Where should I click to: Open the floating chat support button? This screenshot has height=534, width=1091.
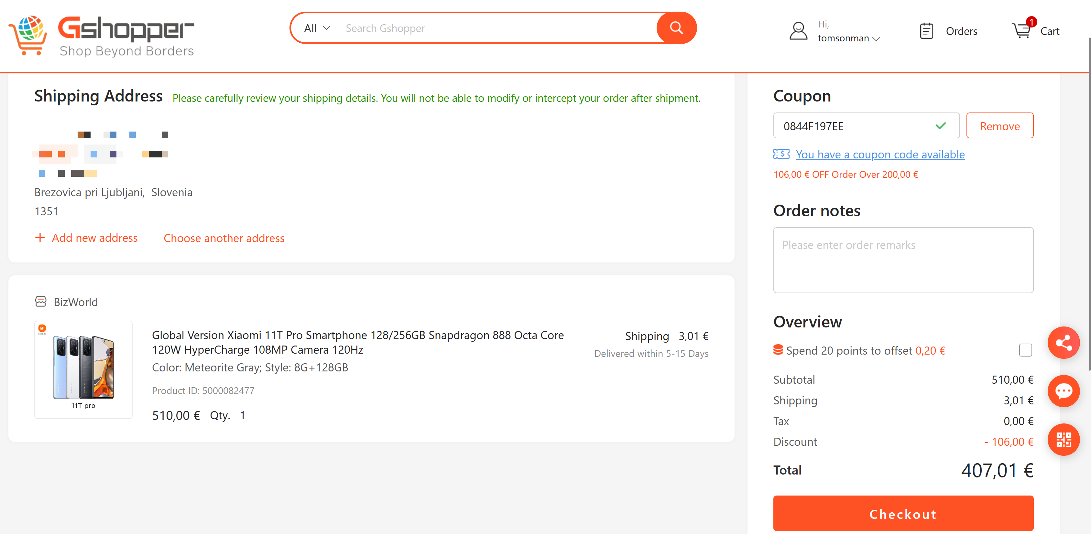(1064, 391)
